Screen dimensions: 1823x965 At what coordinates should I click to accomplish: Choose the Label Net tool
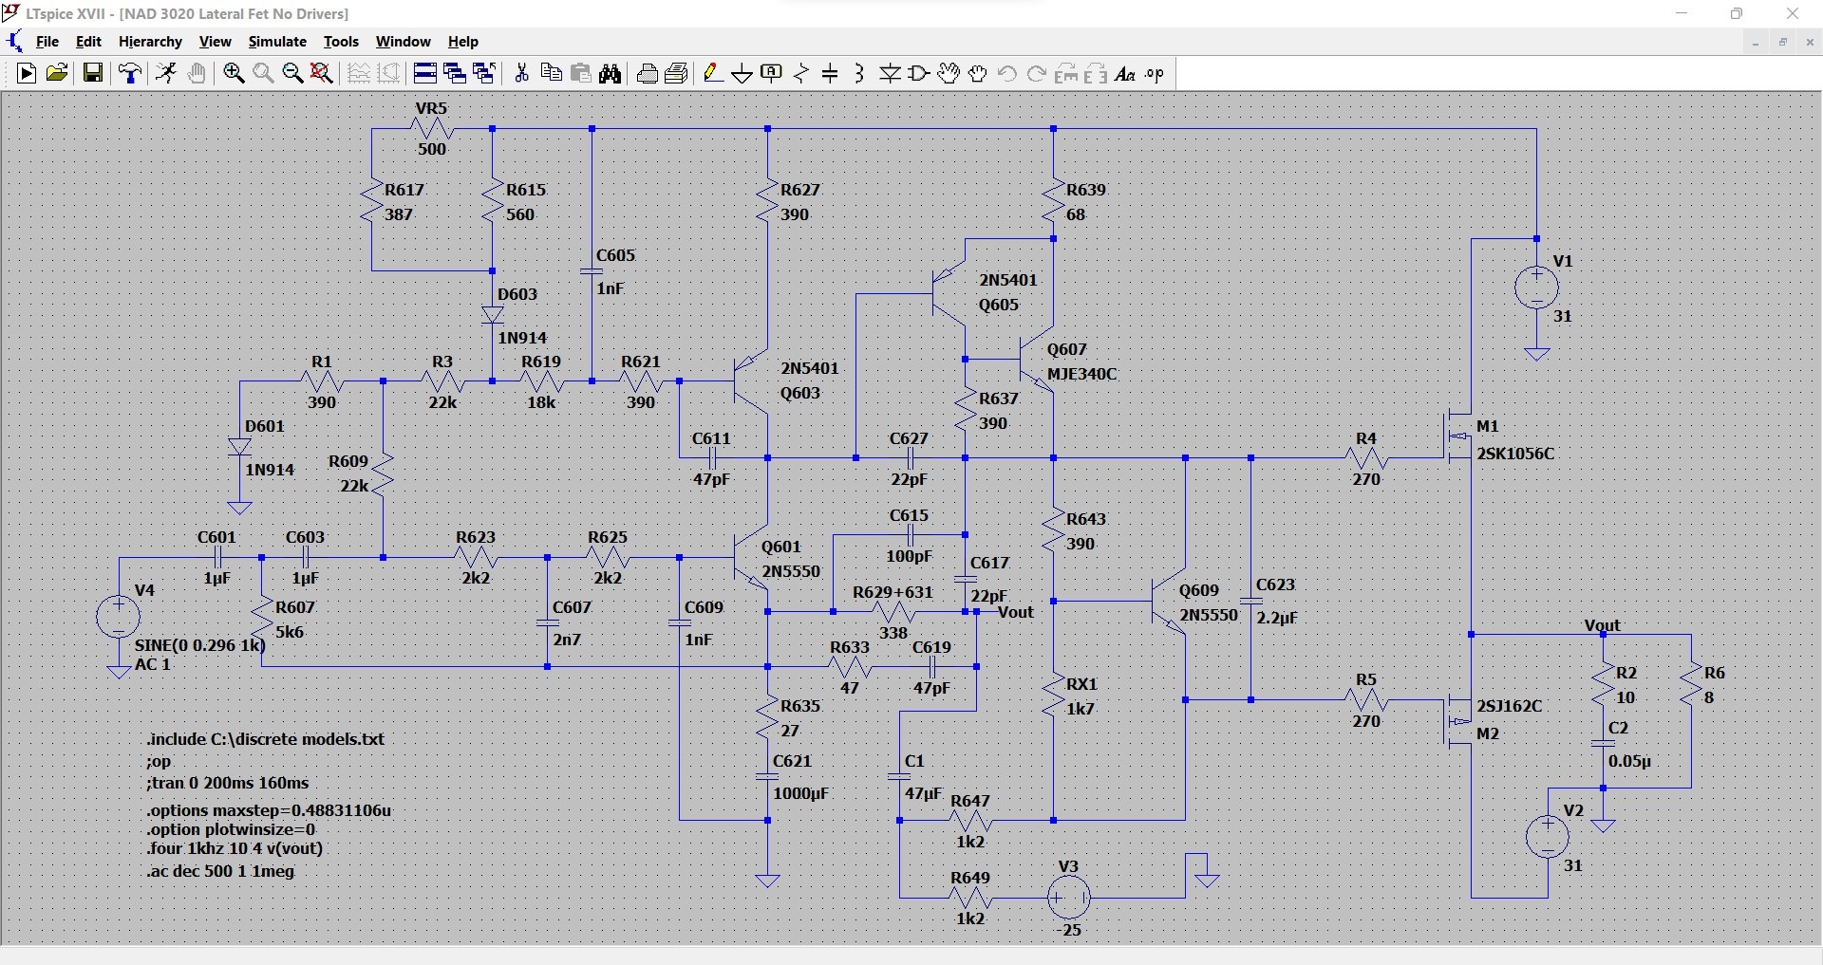click(x=772, y=74)
